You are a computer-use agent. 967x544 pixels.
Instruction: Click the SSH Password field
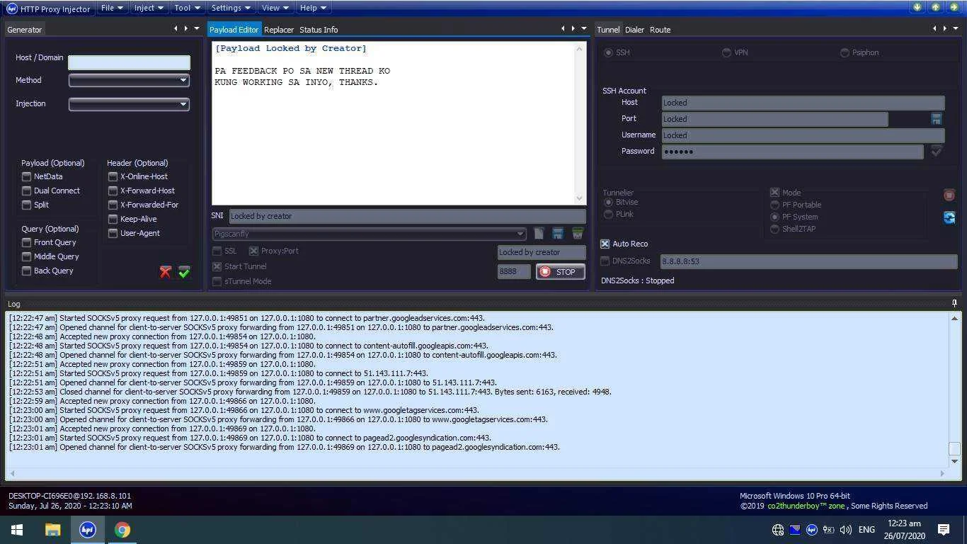tap(793, 152)
